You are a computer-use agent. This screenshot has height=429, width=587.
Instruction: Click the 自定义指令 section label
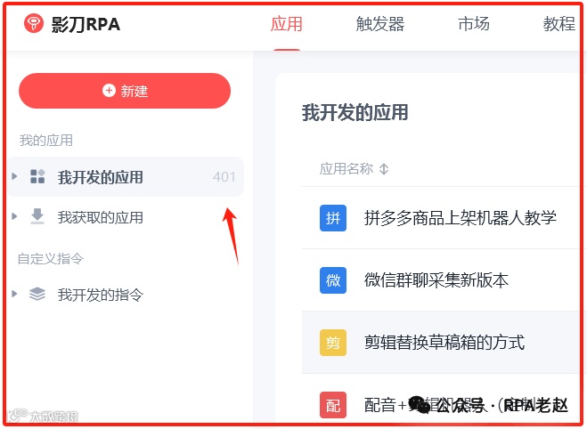(51, 258)
